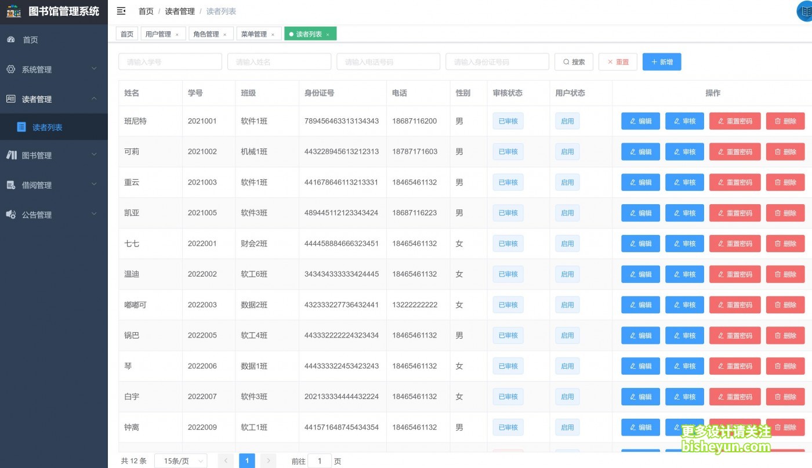
Task: Click the 读者列表 document icon in sidebar
Action: [x=21, y=126]
